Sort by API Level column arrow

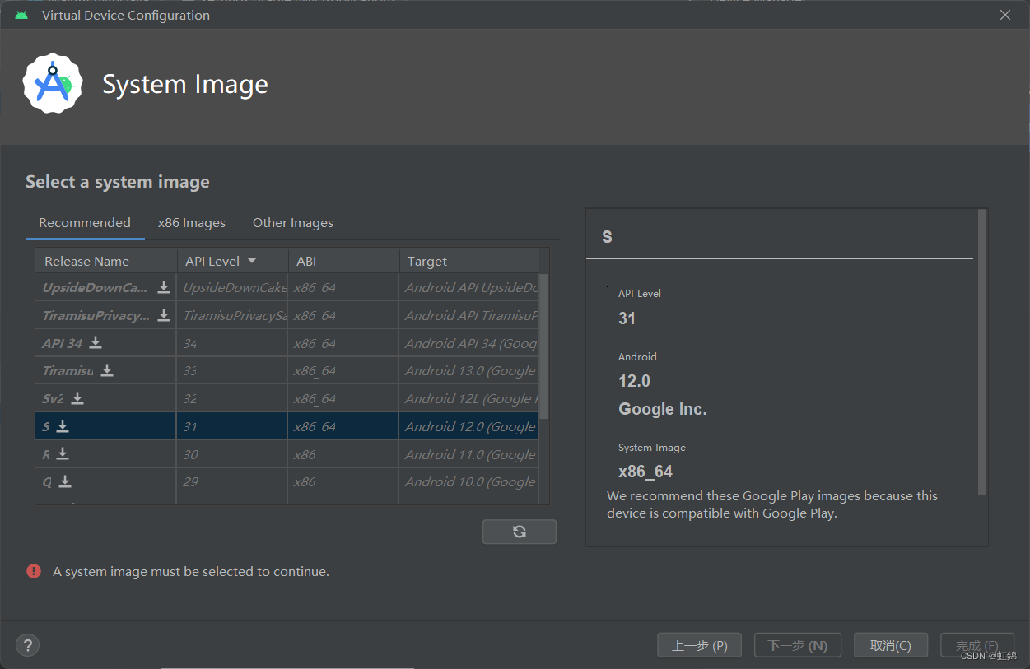[x=252, y=261]
